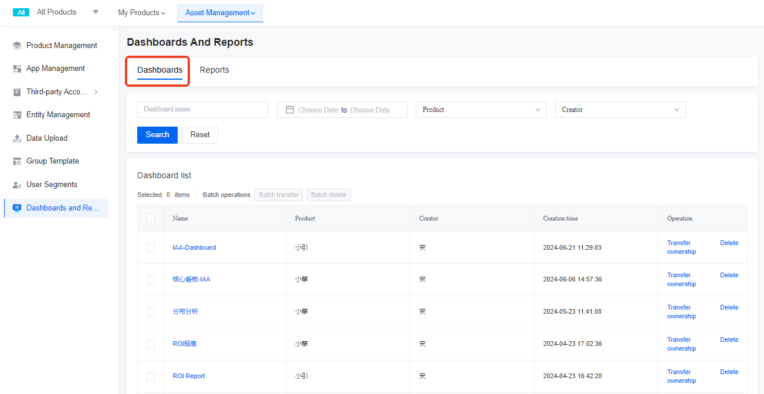Check the 核心看板-IAA row checkbox
The image size is (764, 394).
(151, 280)
